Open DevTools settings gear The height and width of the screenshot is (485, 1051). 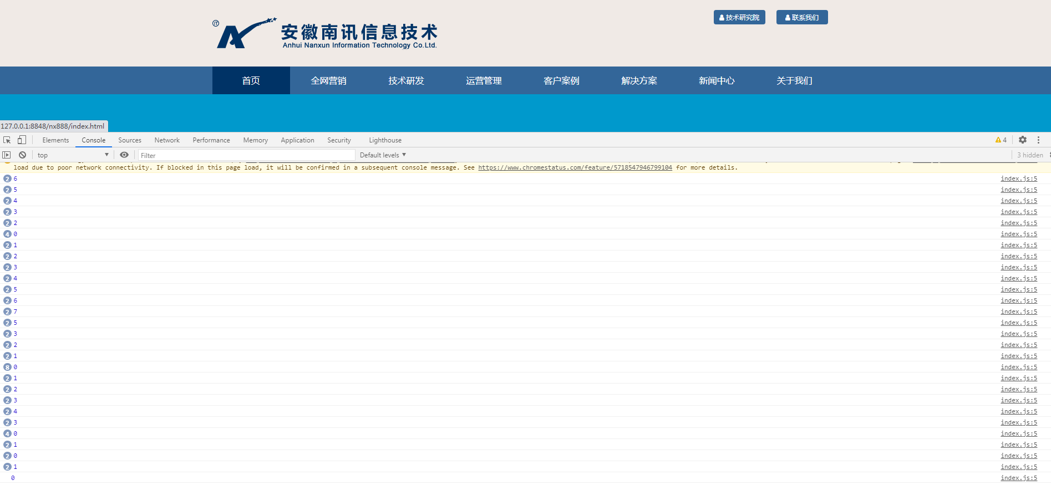pyautogui.click(x=1023, y=140)
